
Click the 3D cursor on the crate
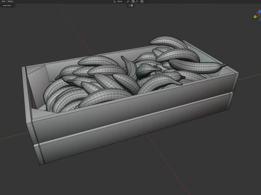click(x=128, y=107)
